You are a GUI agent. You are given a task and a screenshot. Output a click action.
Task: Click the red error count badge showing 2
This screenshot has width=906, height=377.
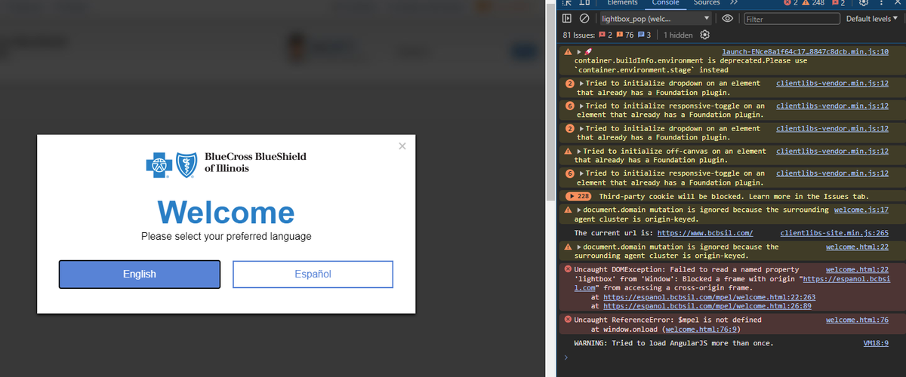pos(791,3)
